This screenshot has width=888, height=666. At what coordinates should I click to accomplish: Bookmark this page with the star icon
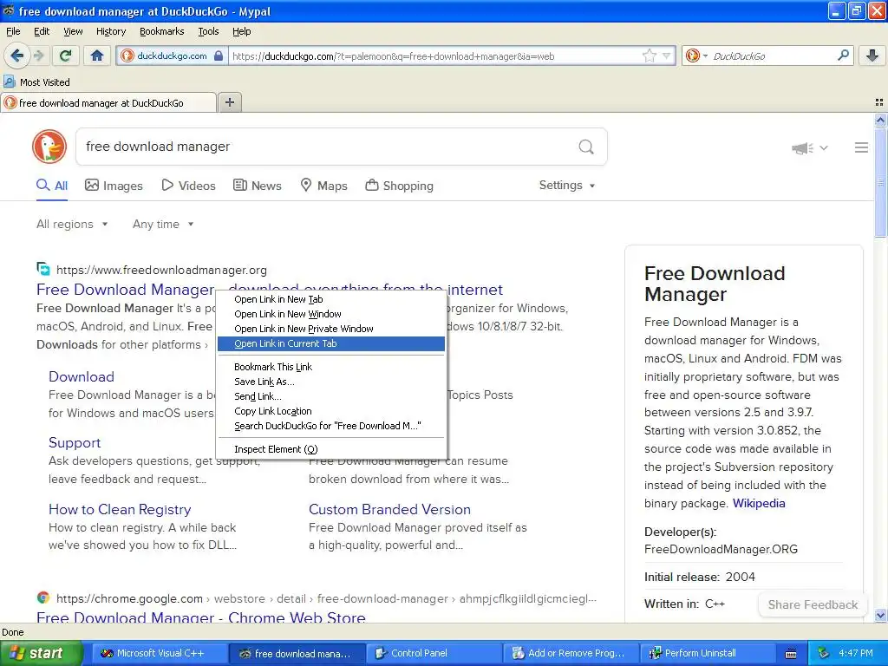(x=649, y=55)
